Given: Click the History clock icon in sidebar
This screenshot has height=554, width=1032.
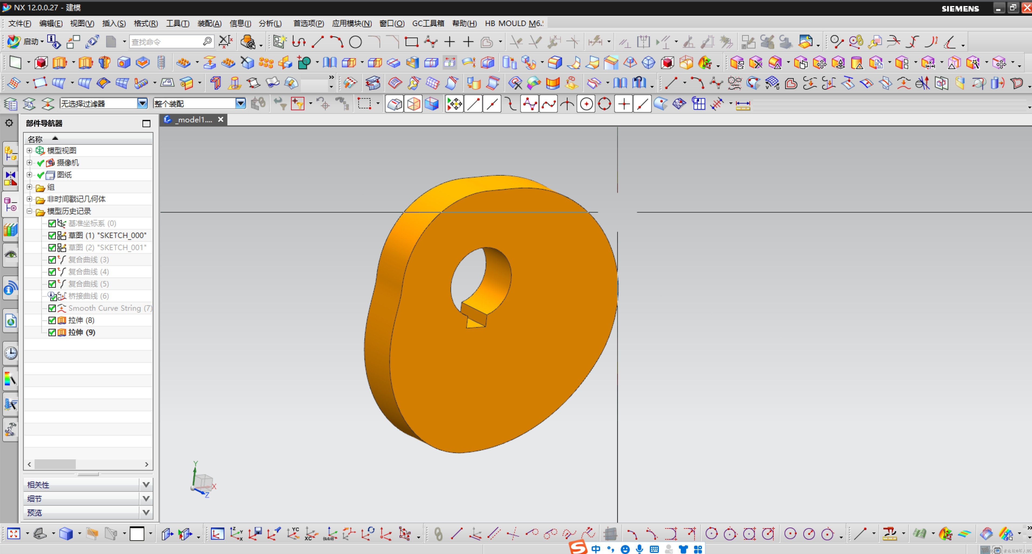Looking at the screenshot, I should (11, 353).
